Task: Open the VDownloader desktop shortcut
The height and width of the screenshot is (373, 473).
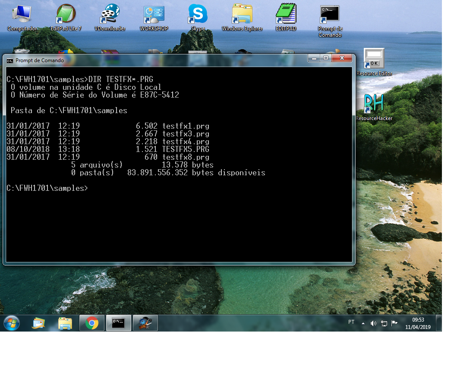Action: coord(110,15)
